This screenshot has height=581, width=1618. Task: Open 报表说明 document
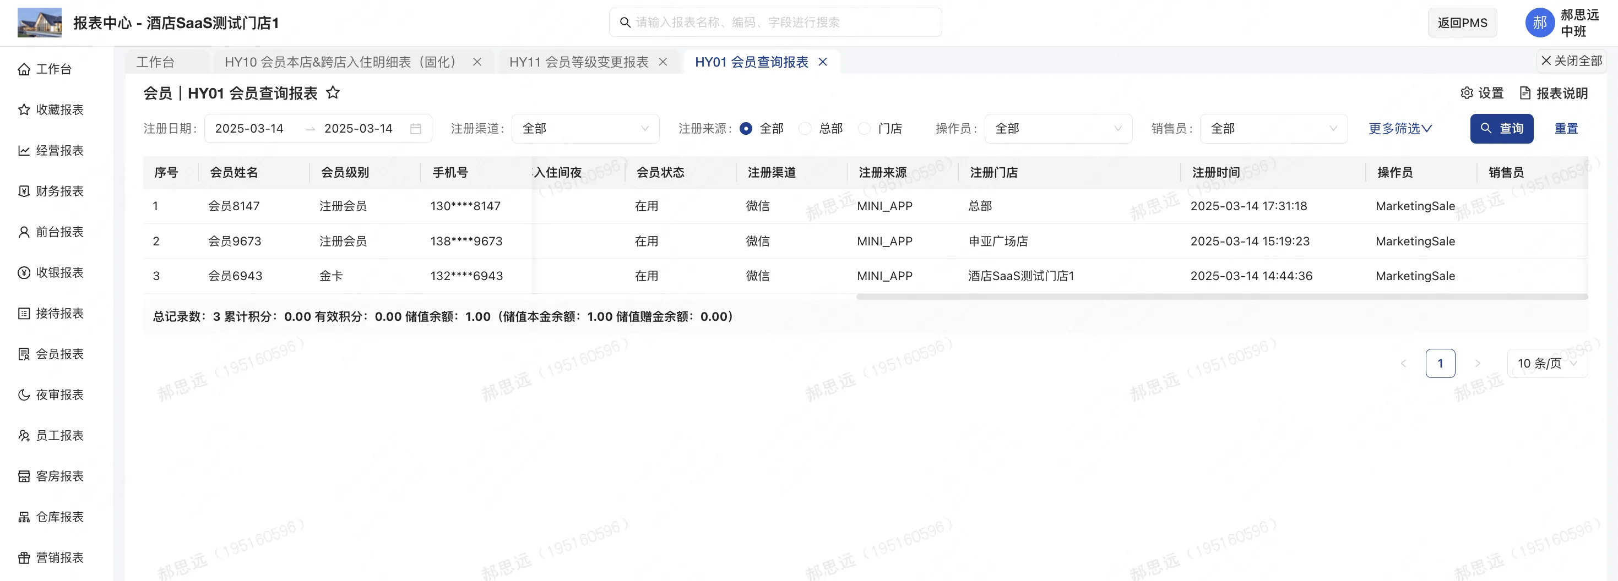point(1554,94)
